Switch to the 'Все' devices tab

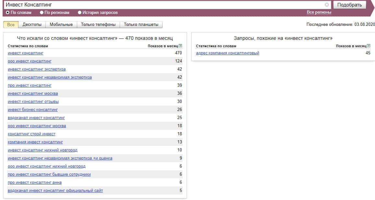(11, 25)
